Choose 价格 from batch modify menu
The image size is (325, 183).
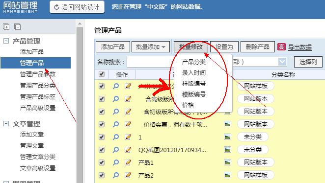pos(188,105)
